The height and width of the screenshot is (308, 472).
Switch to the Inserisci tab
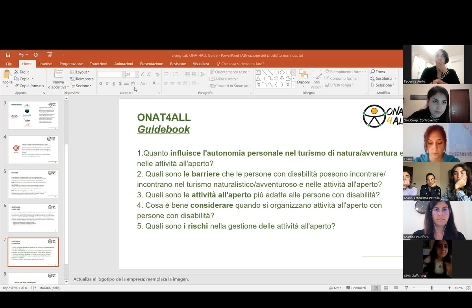pyautogui.click(x=46, y=64)
